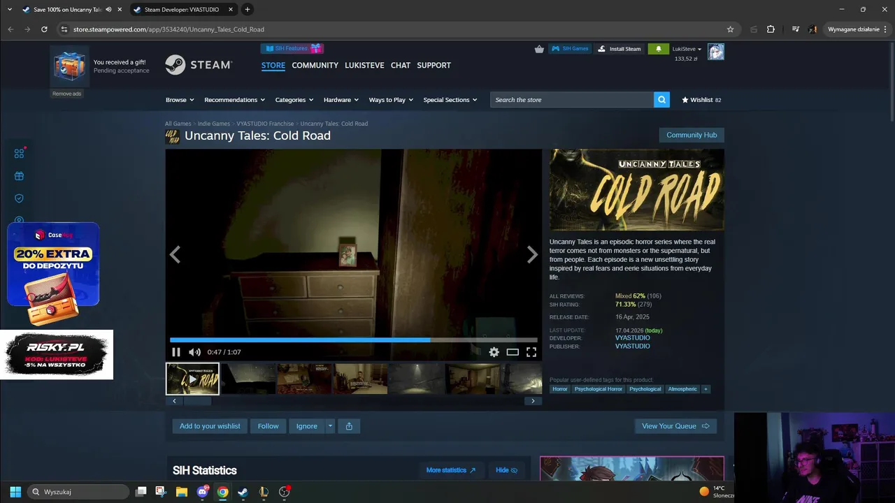The image size is (895, 503).
Task: Toggle theater mode for the video
Action: (x=513, y=352)
